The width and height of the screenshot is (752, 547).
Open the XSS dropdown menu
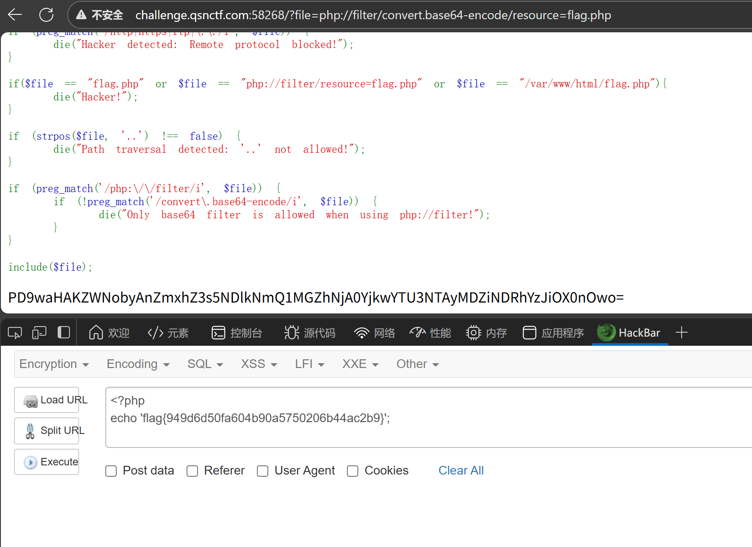[x=259, y=364]
